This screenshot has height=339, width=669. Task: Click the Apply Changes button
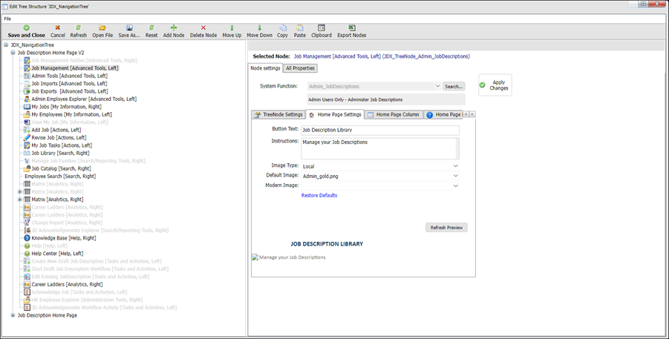point(495,85)
